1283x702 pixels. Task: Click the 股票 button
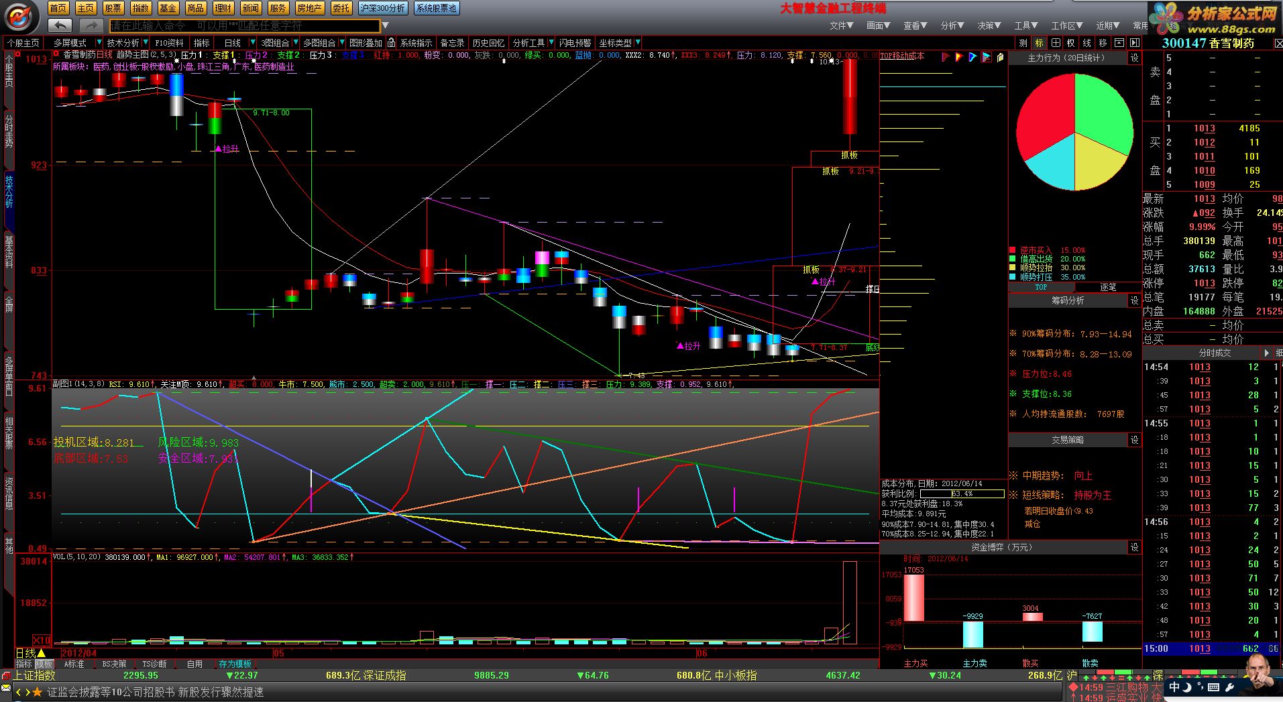click(x=113, y=8)
